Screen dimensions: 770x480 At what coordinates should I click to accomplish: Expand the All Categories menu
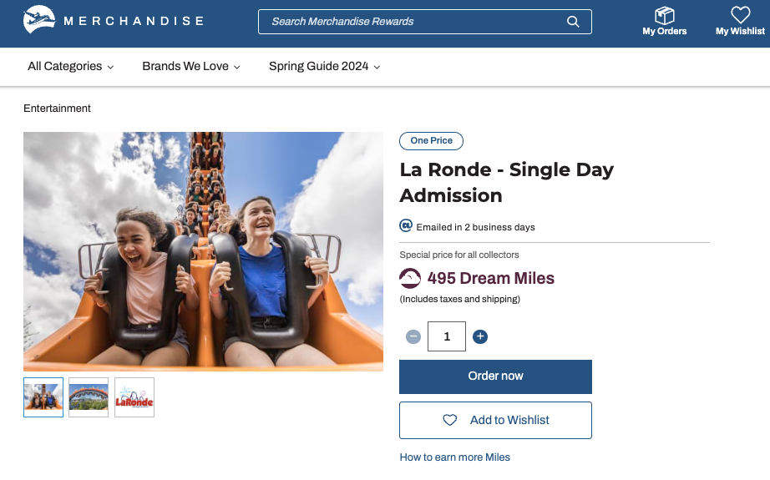tap(71, 66)
